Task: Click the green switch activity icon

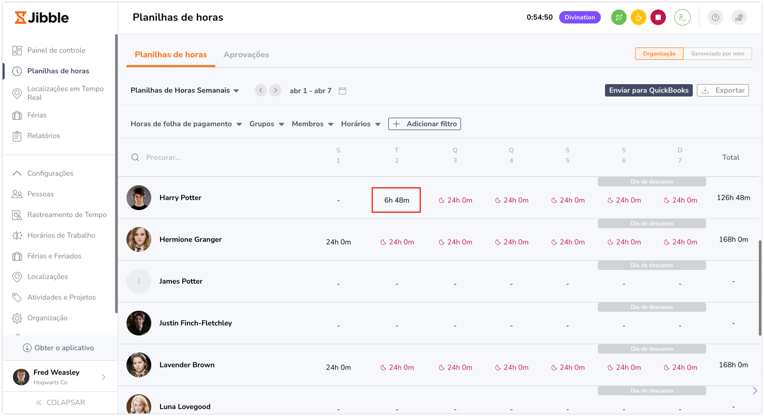Action: tap(618, 18)
